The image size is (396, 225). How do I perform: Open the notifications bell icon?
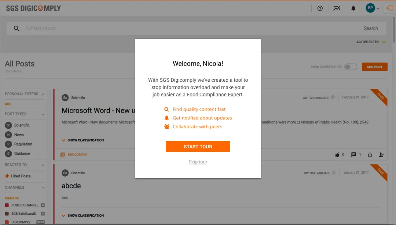353,8
